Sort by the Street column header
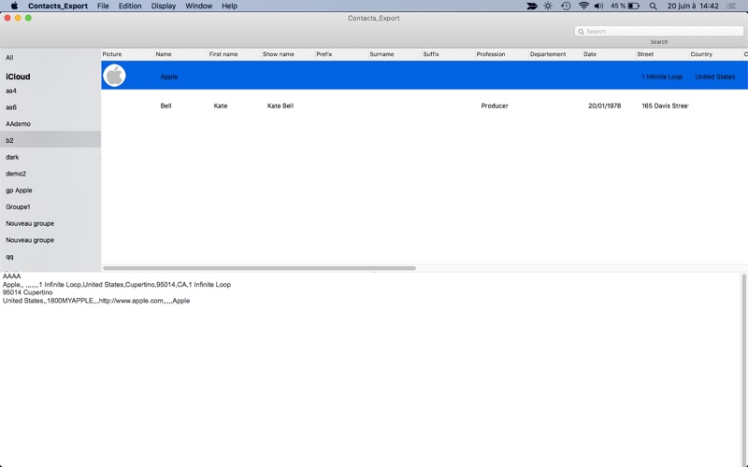This screenshot has height=467, width=748. point(662,54)
